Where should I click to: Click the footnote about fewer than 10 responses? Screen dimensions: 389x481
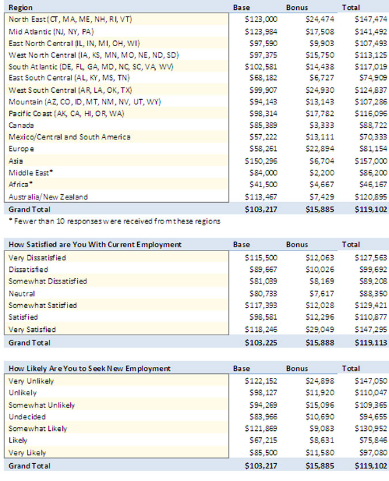tap(114, 221)
